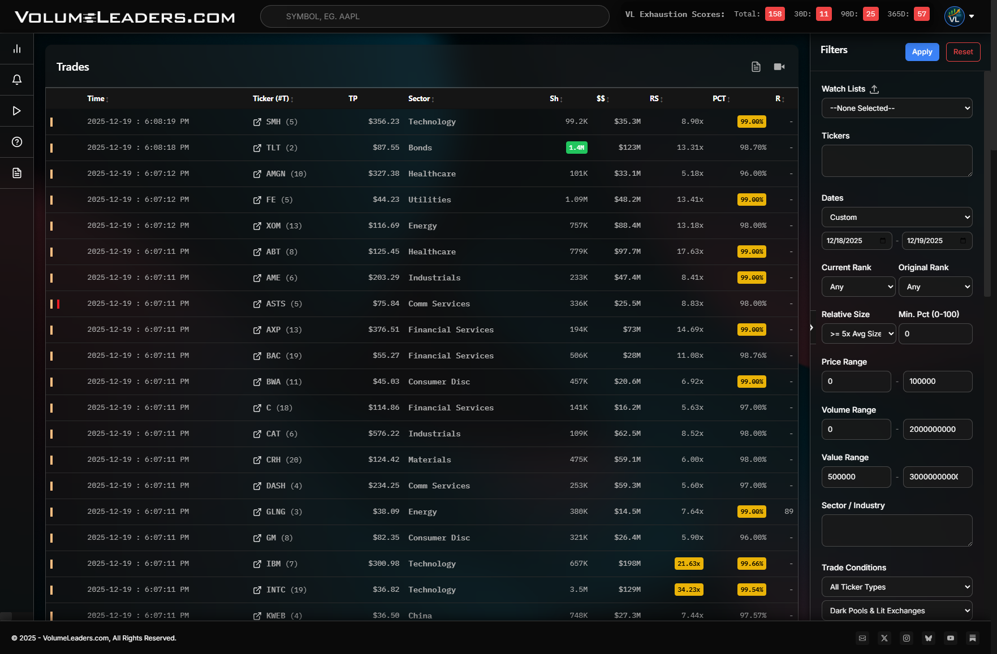Open the bar chart sidebar icon

(17, 49)
